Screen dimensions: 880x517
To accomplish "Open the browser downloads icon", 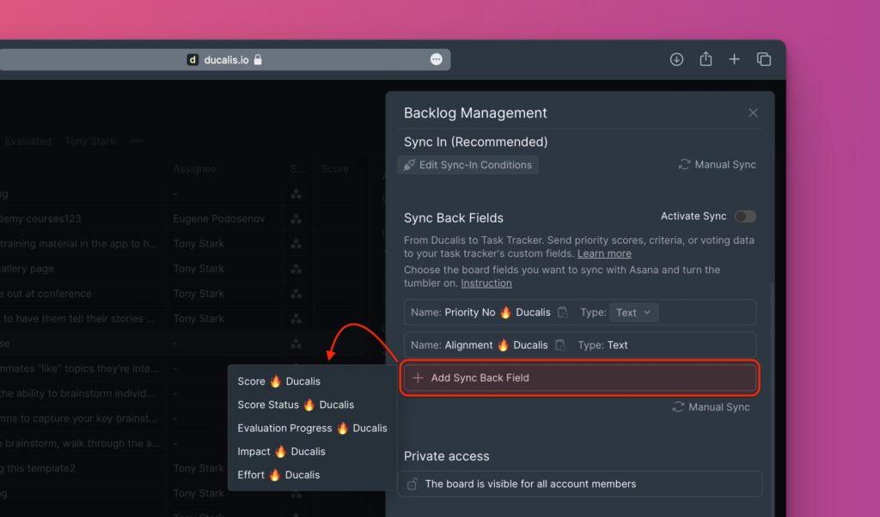I will [676, 59].
